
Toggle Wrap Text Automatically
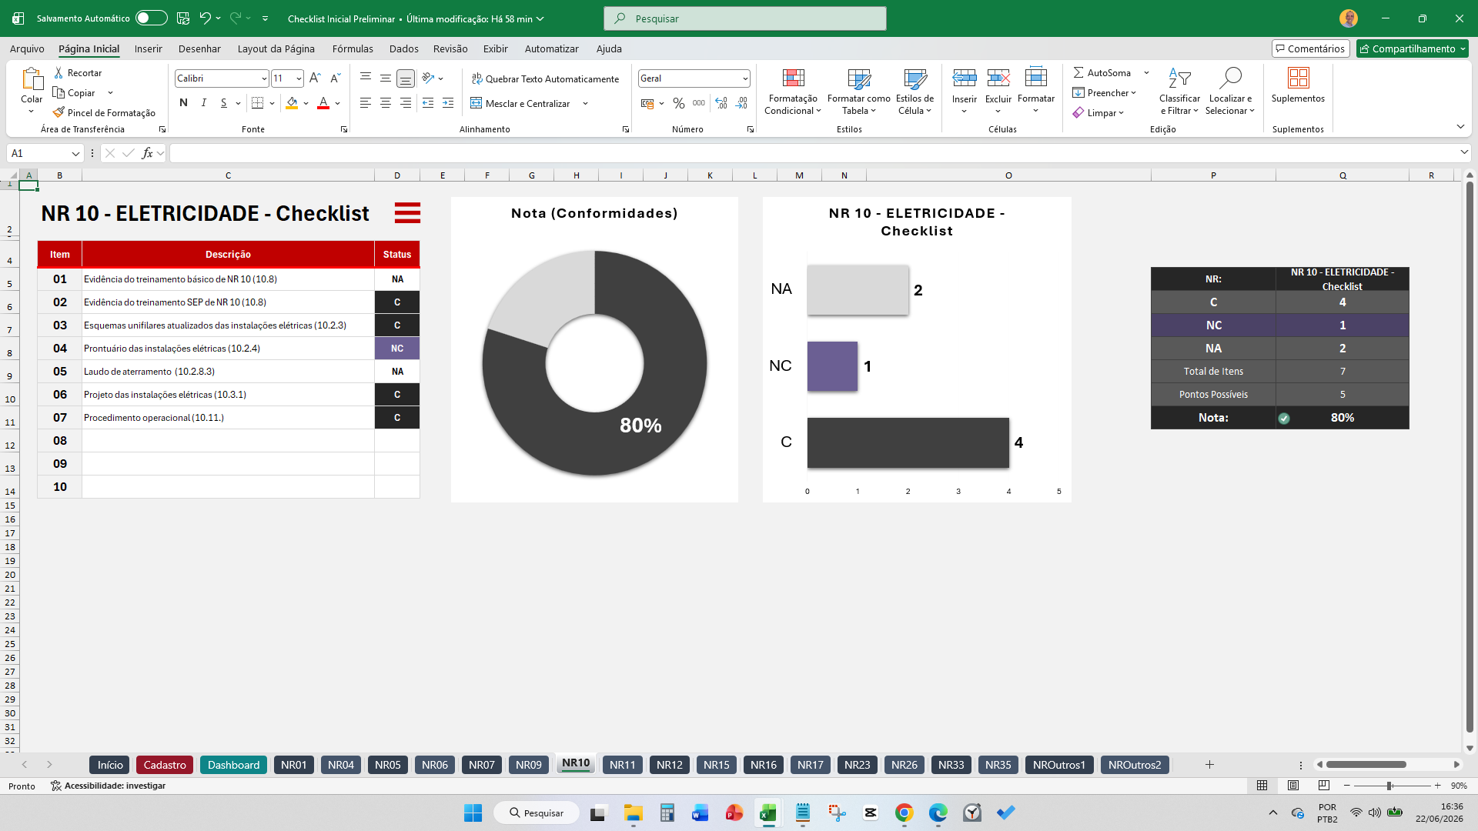[x=545, y=78]
